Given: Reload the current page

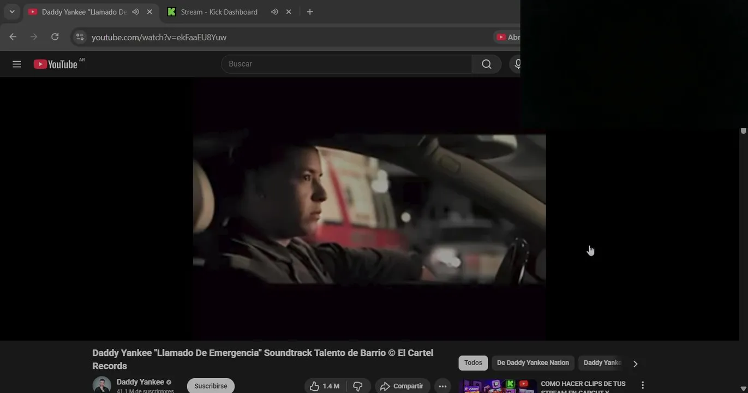Looking at the screenshot, I should click(55, 37).
